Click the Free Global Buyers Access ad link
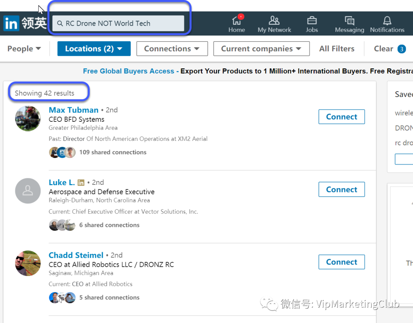Image resolution: width=413 pixels, height=323 pixels. [128, 71]
